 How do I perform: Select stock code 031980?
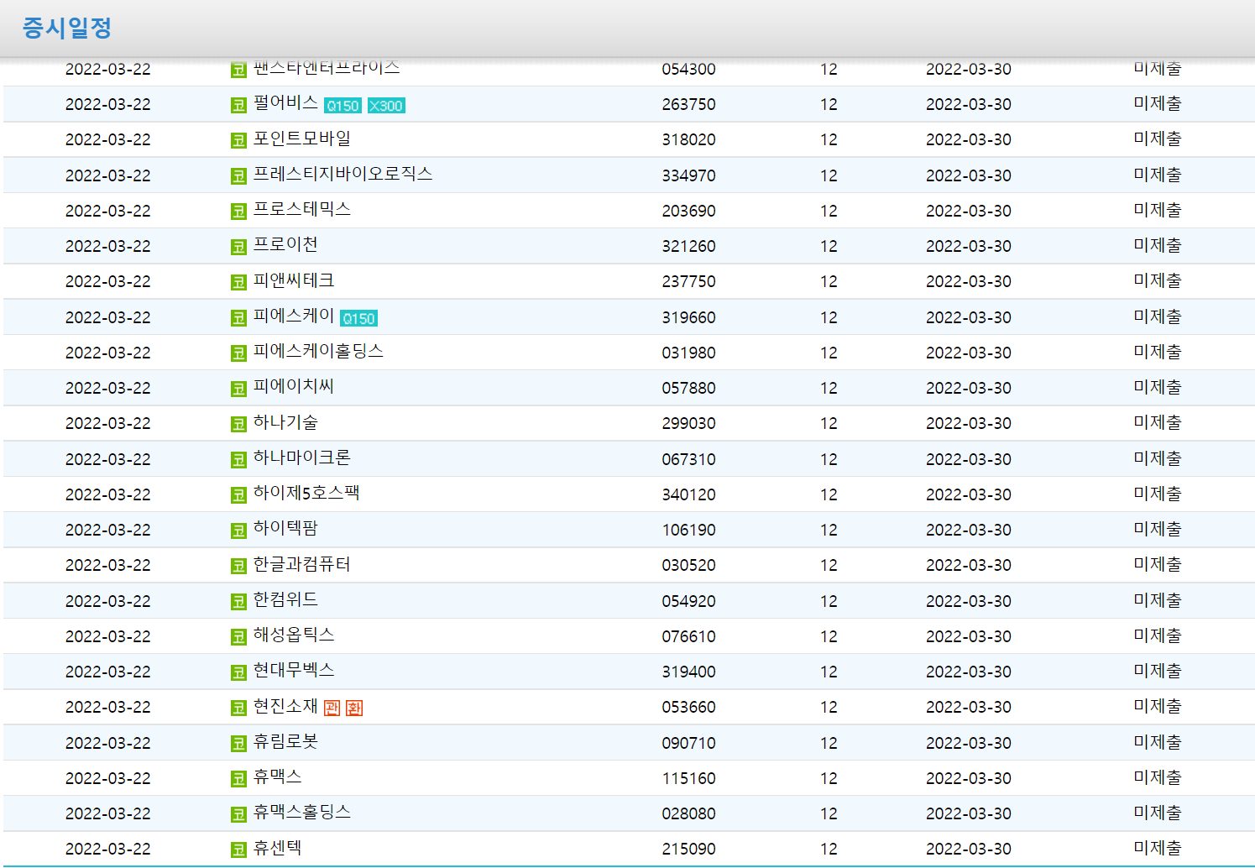688,353
